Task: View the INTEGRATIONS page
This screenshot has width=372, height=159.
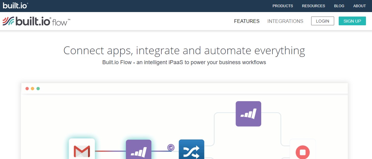Action: (x=285, y=21)
